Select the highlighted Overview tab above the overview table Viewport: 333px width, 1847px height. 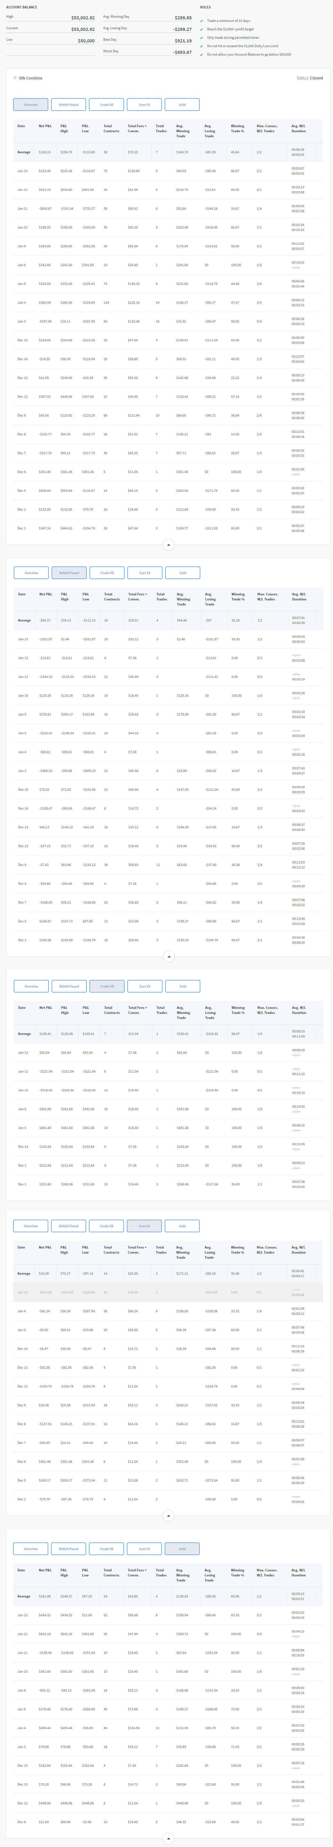[31, 105]
